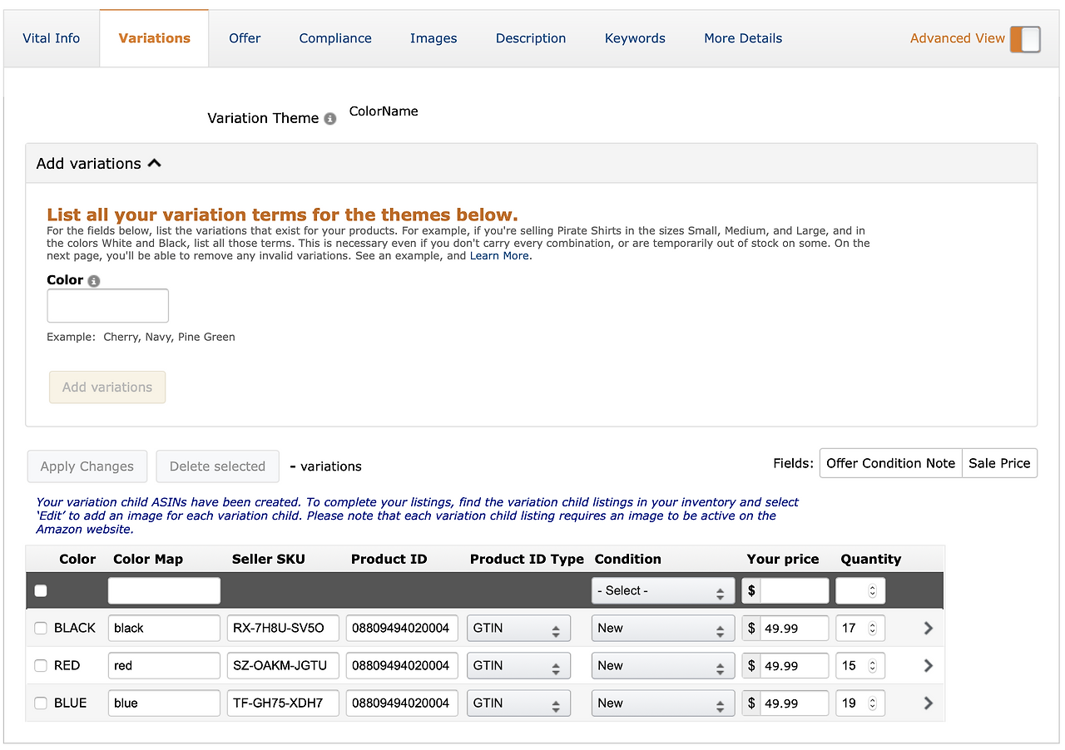
Task: Open the Images tab
Action: [433, 38]
